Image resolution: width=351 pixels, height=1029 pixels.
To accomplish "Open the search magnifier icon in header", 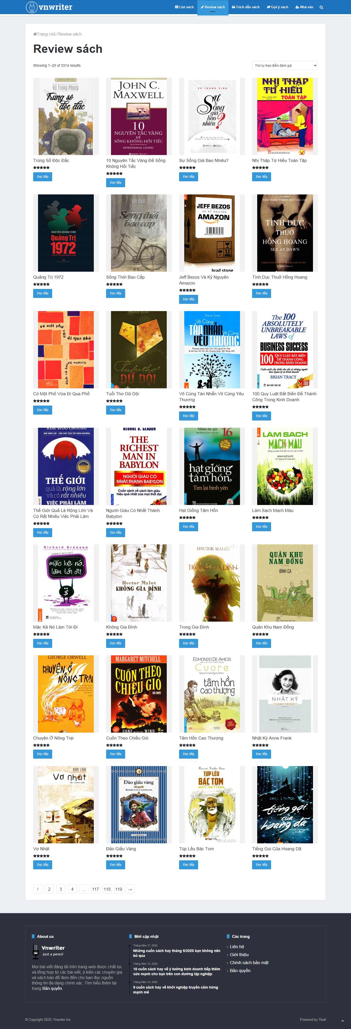I will [321, 7].
